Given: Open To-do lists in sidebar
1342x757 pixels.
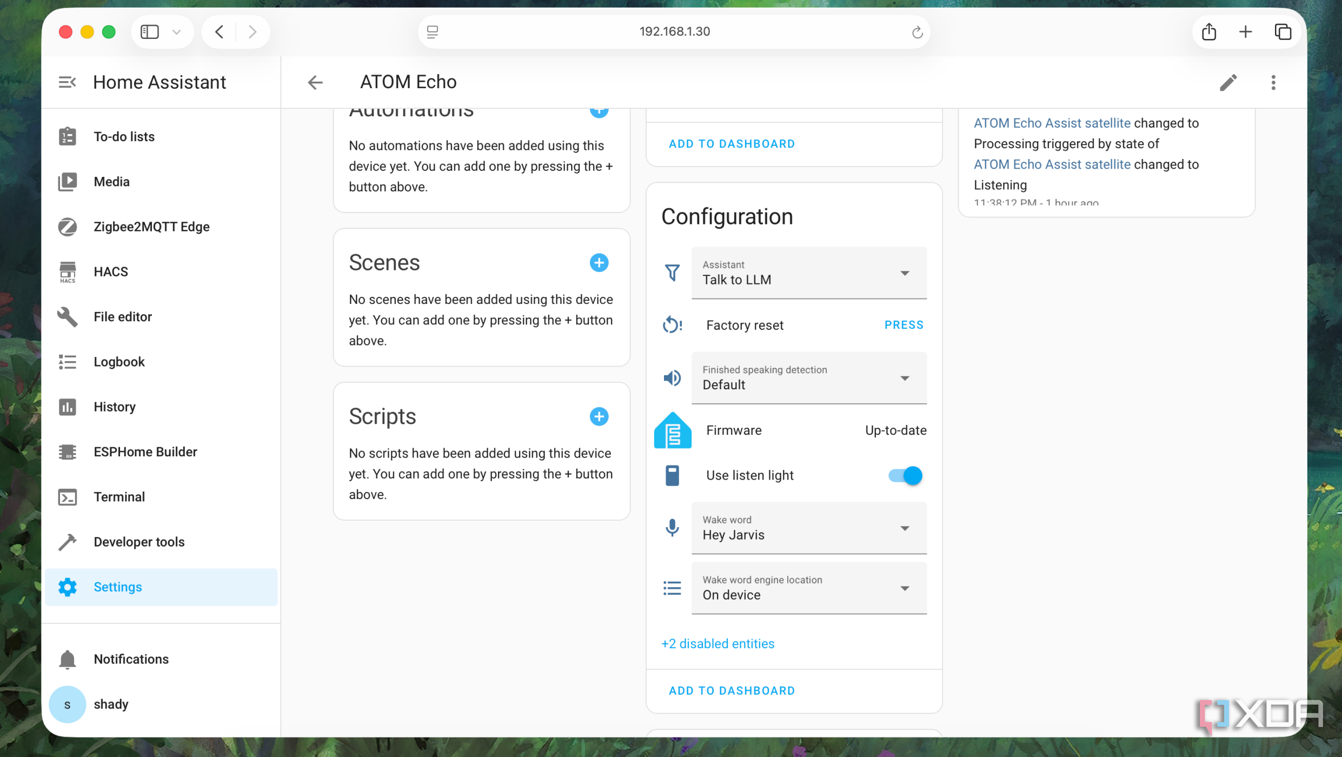Looking at the screenshot, I should click(161, 137).
